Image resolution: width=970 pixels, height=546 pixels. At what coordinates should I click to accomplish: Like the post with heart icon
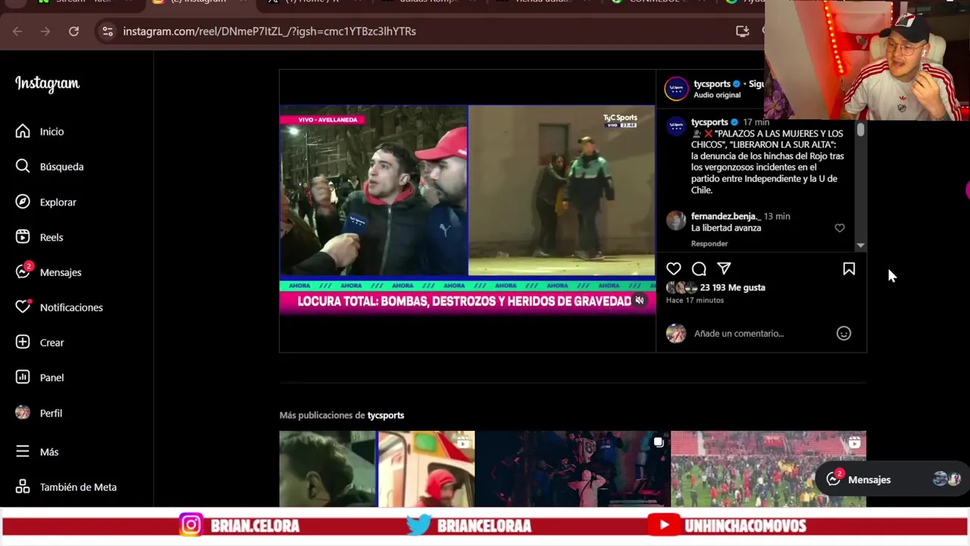point(674,268)
